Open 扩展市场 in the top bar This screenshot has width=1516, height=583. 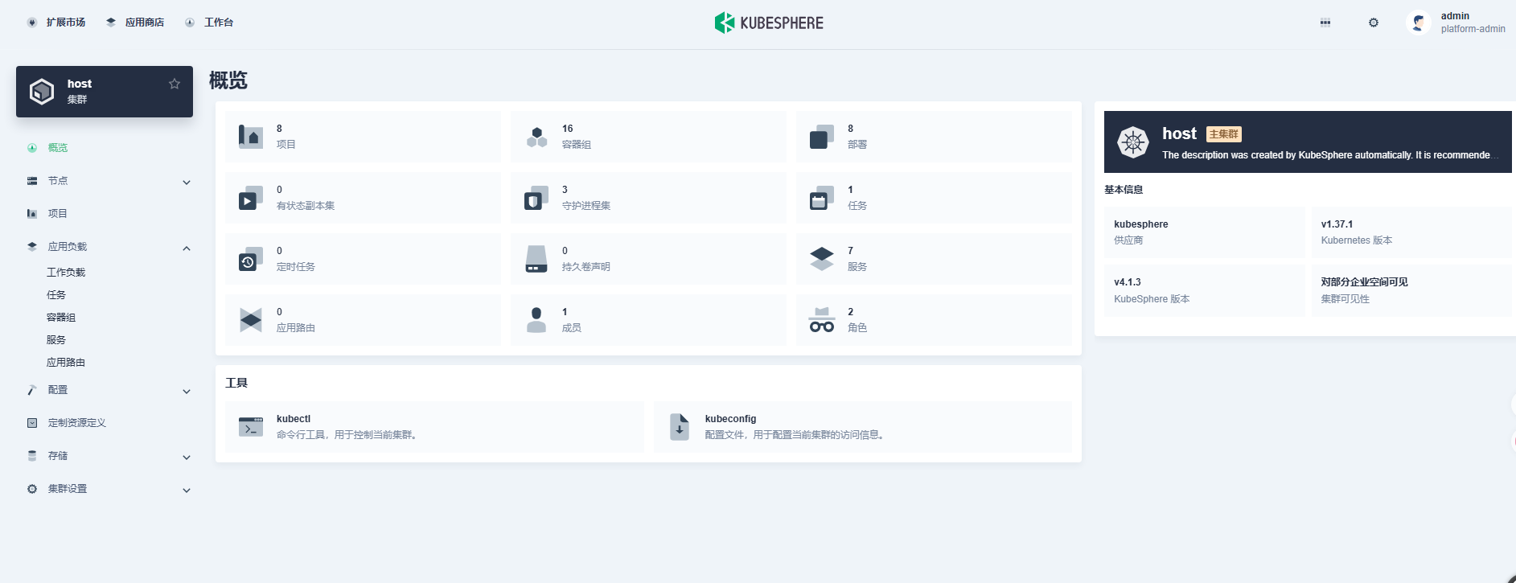(x=56, y=23)
